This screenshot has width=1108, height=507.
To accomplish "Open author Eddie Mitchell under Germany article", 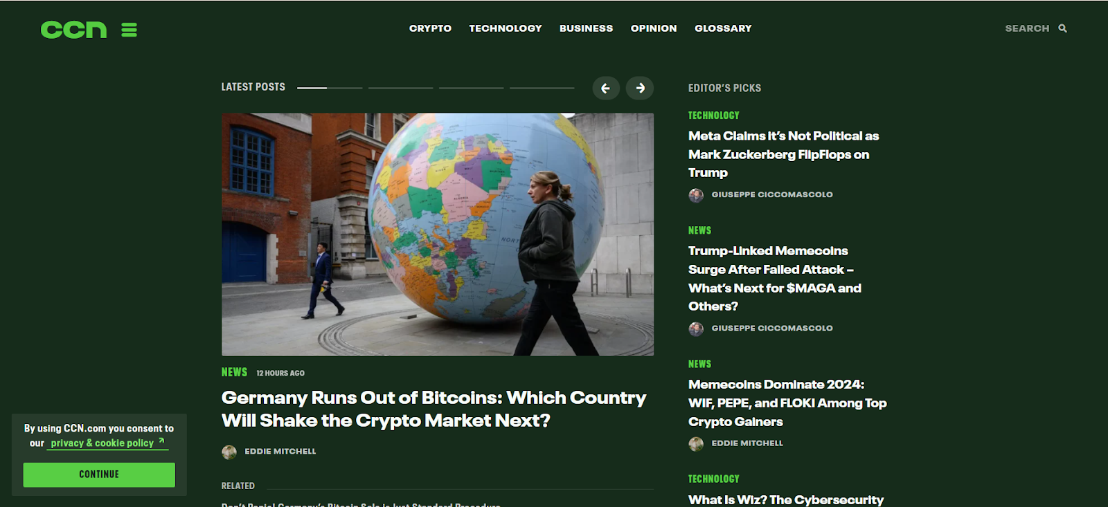I will point(280,452).
